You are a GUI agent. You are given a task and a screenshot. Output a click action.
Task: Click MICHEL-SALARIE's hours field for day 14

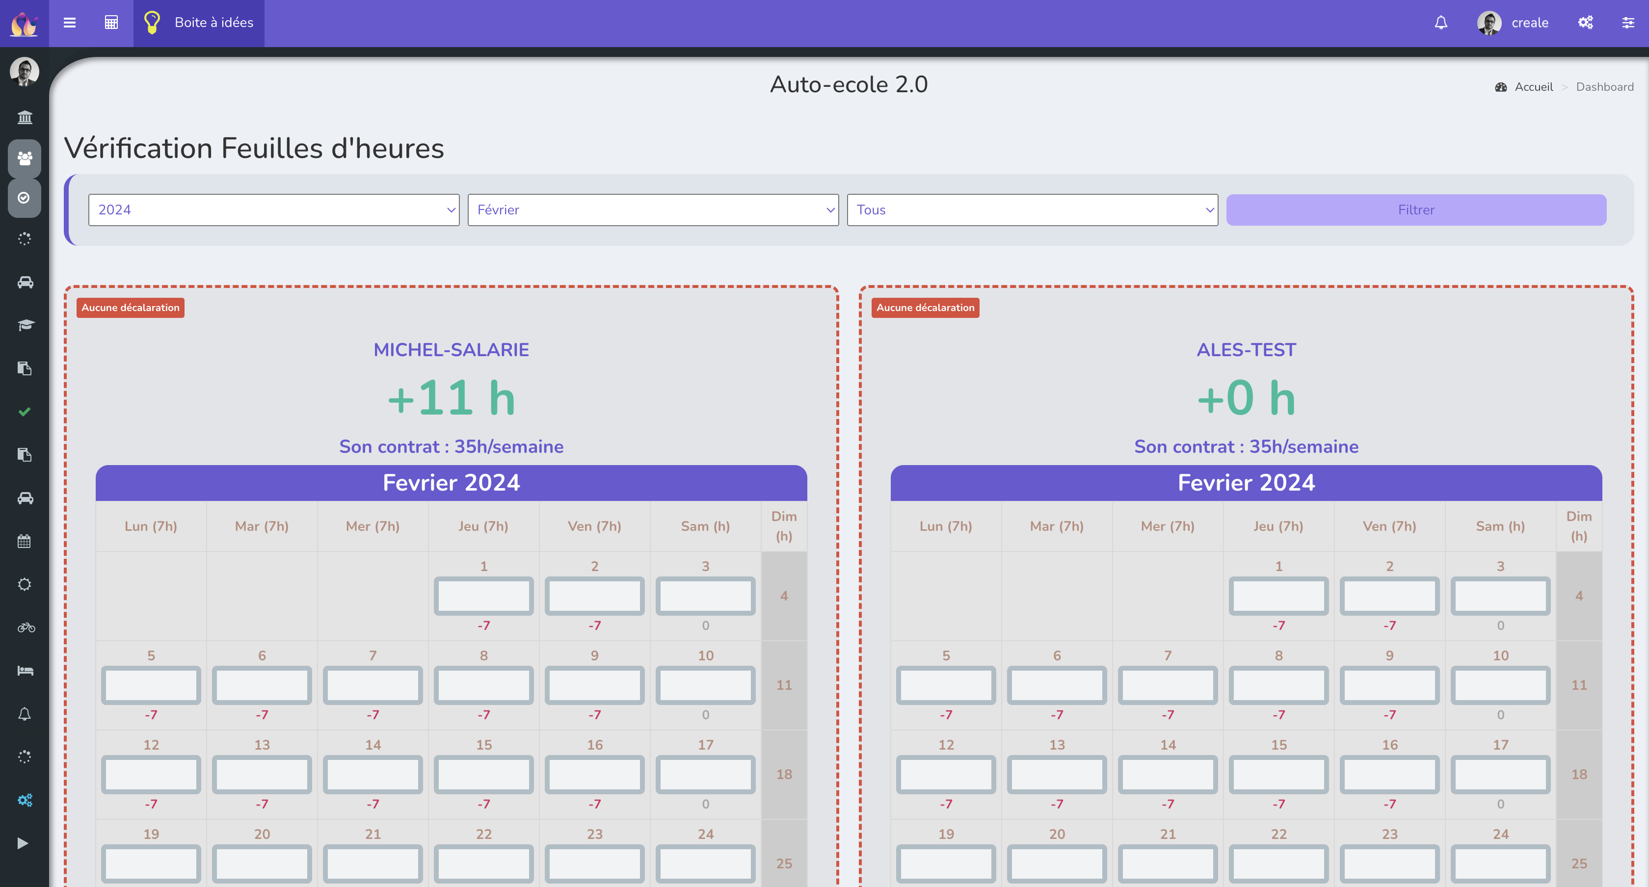(x=372, y=775)
